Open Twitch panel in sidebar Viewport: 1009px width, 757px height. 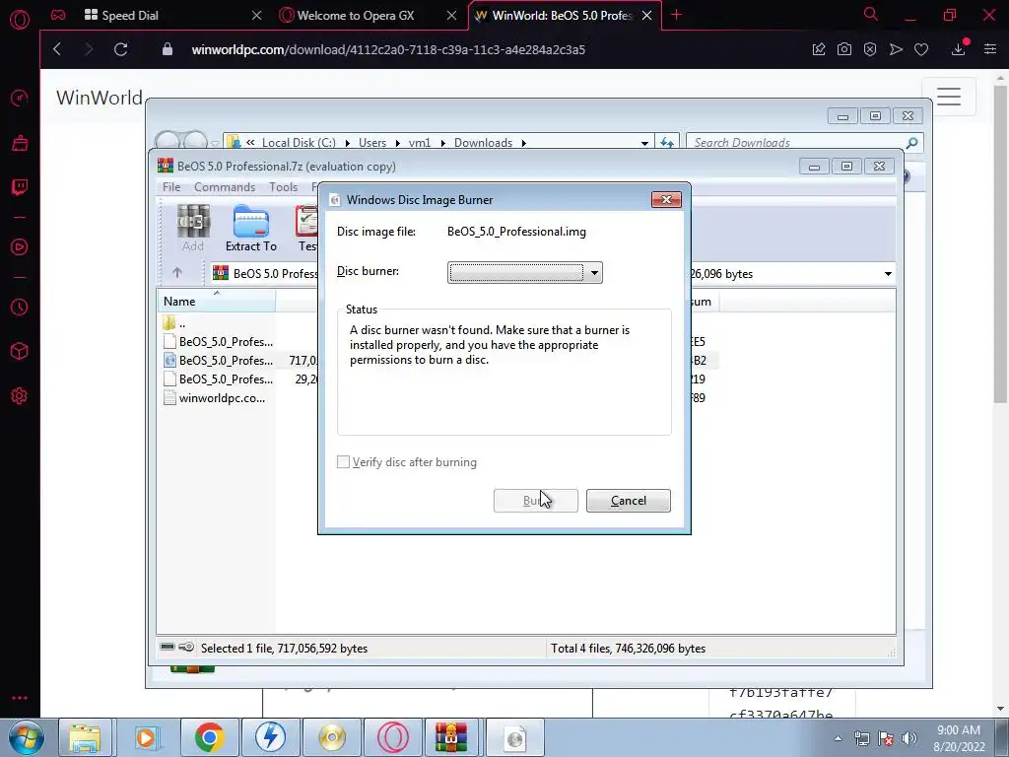coord(20,187)
